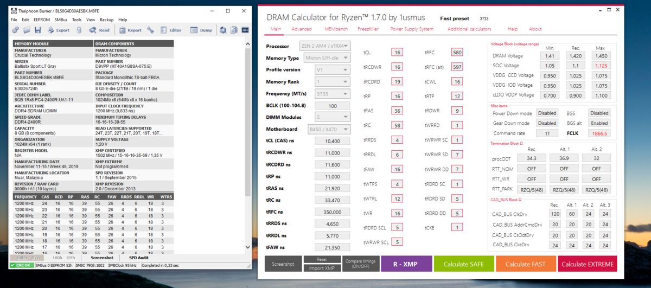Open Help menu in Thaiphoon Burner
Image resolution: width=651 pixels, height=288 pixels.
pyautogui.click(x=123, y=20)
